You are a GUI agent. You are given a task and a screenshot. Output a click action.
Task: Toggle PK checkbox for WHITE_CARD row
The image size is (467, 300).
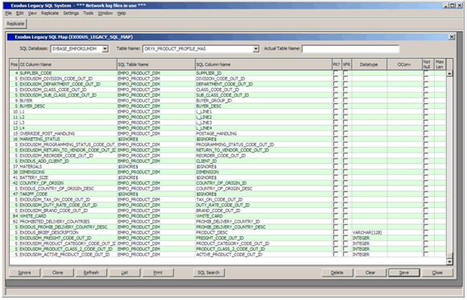[336, 216]
